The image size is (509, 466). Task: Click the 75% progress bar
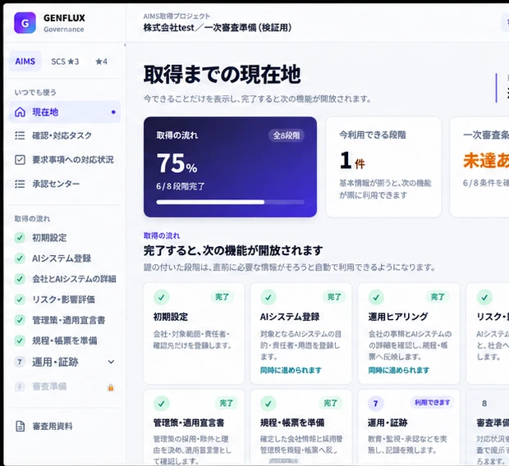230,202
